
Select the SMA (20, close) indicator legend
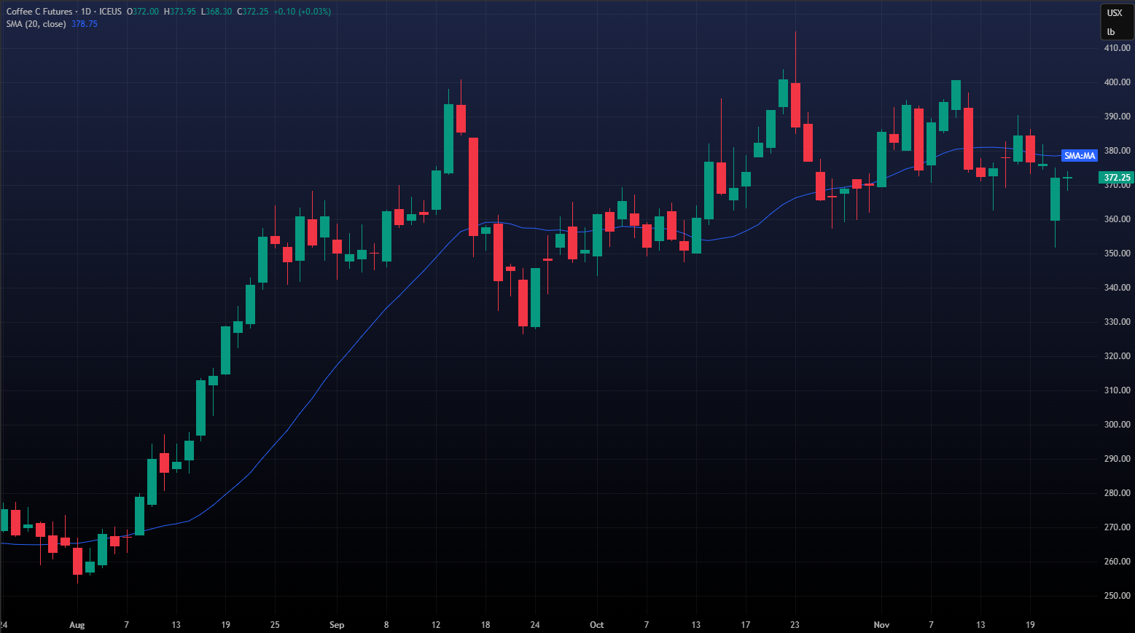pos(36,24)
